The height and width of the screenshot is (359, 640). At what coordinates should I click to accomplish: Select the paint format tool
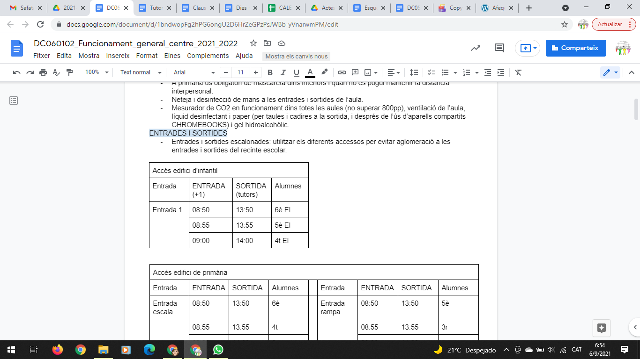pyautogui.click(x=70, y=72)
